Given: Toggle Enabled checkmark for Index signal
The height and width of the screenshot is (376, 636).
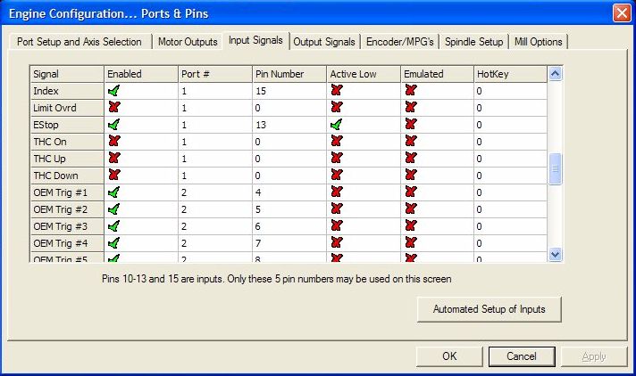Looking at the screenshot, I should [x=114, y=91].
